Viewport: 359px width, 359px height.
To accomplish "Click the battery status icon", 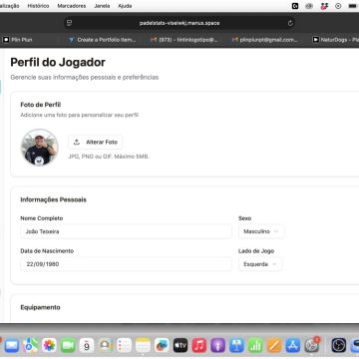I will 352,6.
